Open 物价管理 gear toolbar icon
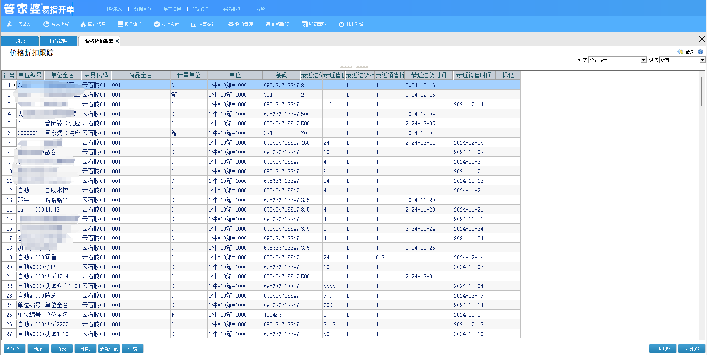Image resolution: width=707 pixels, height=355 pixels. click(x=240, y=24)
